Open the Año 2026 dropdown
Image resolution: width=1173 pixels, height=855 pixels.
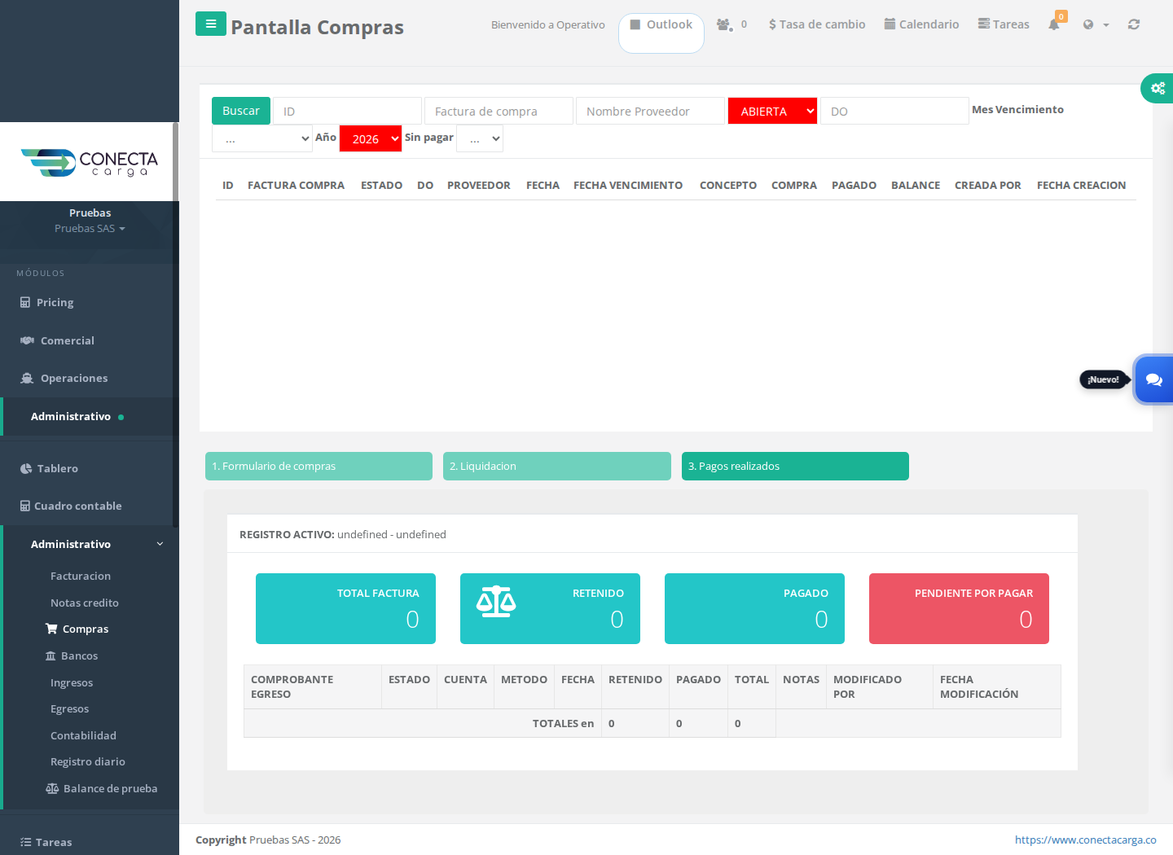371,138
